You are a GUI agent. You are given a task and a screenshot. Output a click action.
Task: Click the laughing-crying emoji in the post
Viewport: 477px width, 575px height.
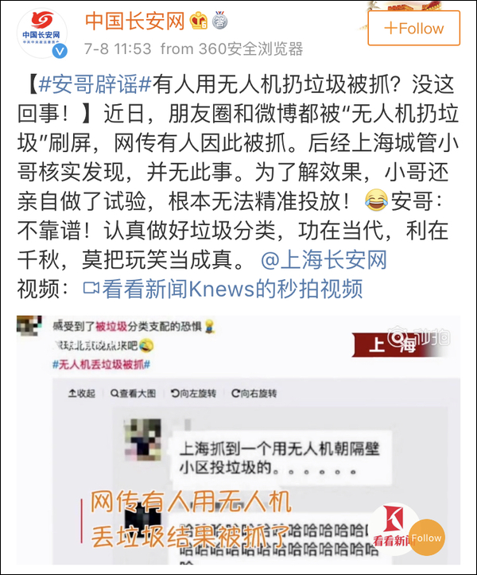tap(376, 200)
